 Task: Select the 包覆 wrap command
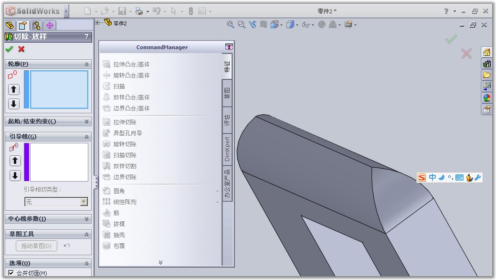114,246
